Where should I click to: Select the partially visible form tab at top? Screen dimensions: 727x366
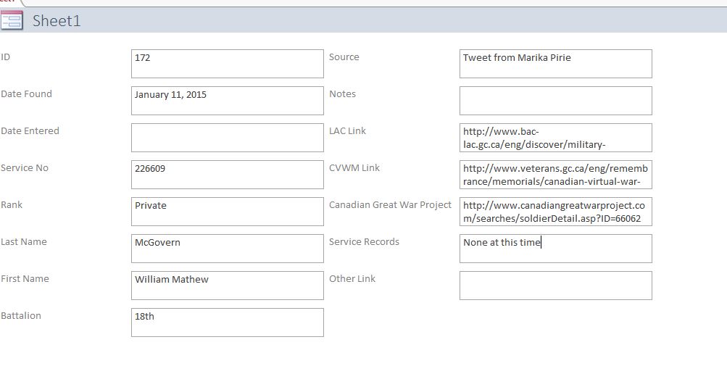[x=9, y=2]
